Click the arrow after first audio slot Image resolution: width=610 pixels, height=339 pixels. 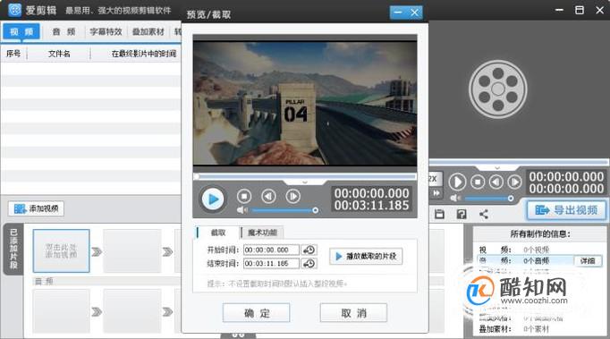[x=97, y=312]
